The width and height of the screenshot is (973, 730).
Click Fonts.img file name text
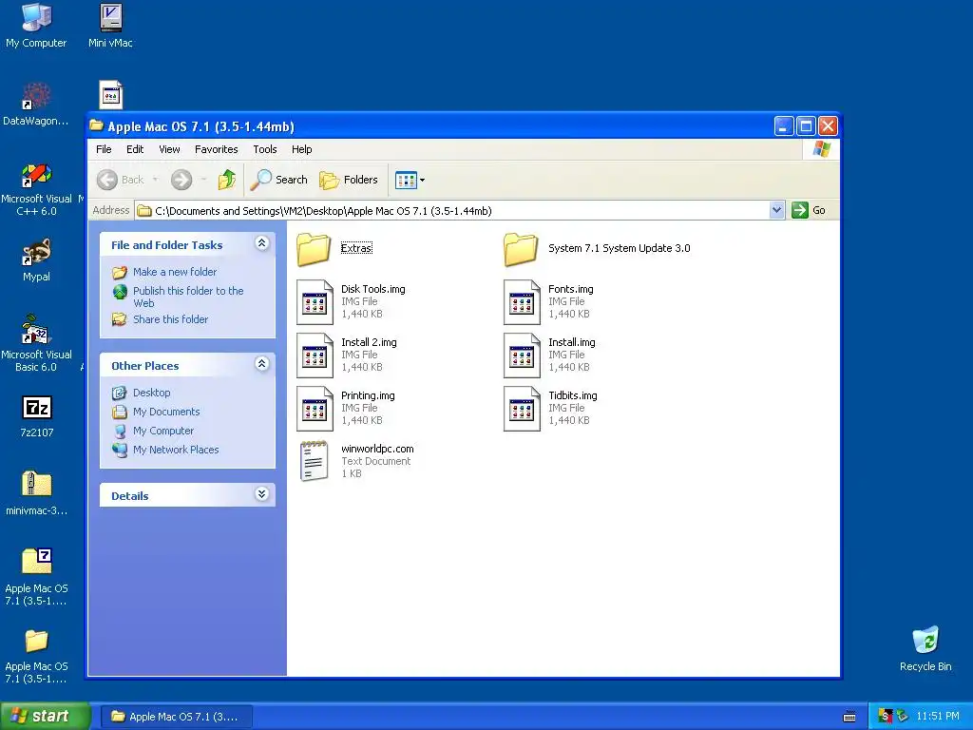pos(570,289)
